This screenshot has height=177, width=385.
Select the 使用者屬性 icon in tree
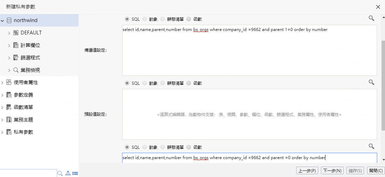click(x=9, y=83)
